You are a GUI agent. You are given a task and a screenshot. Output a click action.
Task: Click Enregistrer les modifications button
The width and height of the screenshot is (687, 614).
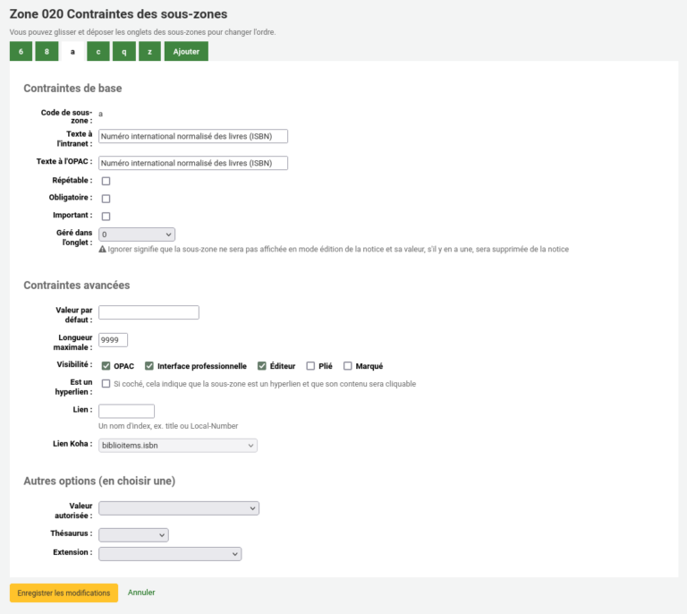coord(64,593)
